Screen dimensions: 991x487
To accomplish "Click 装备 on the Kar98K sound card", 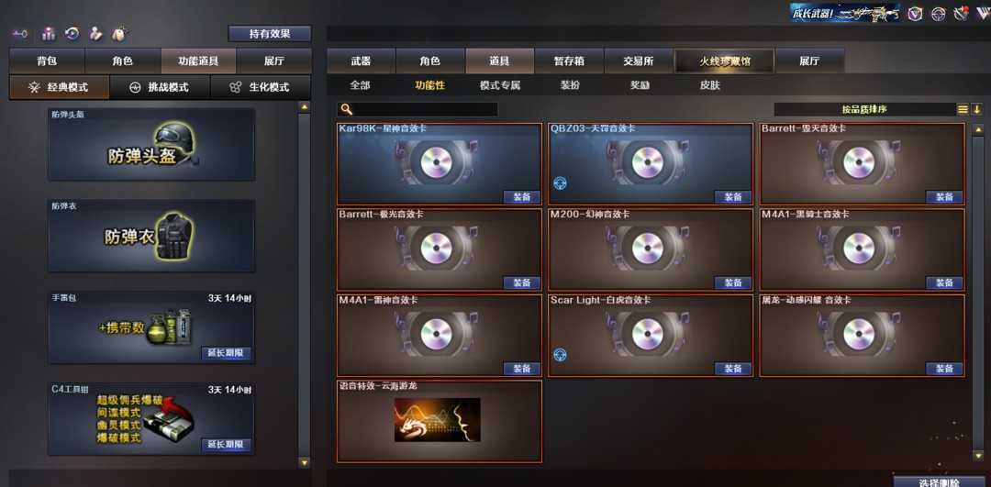I will [x=521, y=196].
